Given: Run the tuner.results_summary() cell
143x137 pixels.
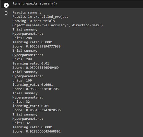Looking at the screenshot, I should [6, 5].
